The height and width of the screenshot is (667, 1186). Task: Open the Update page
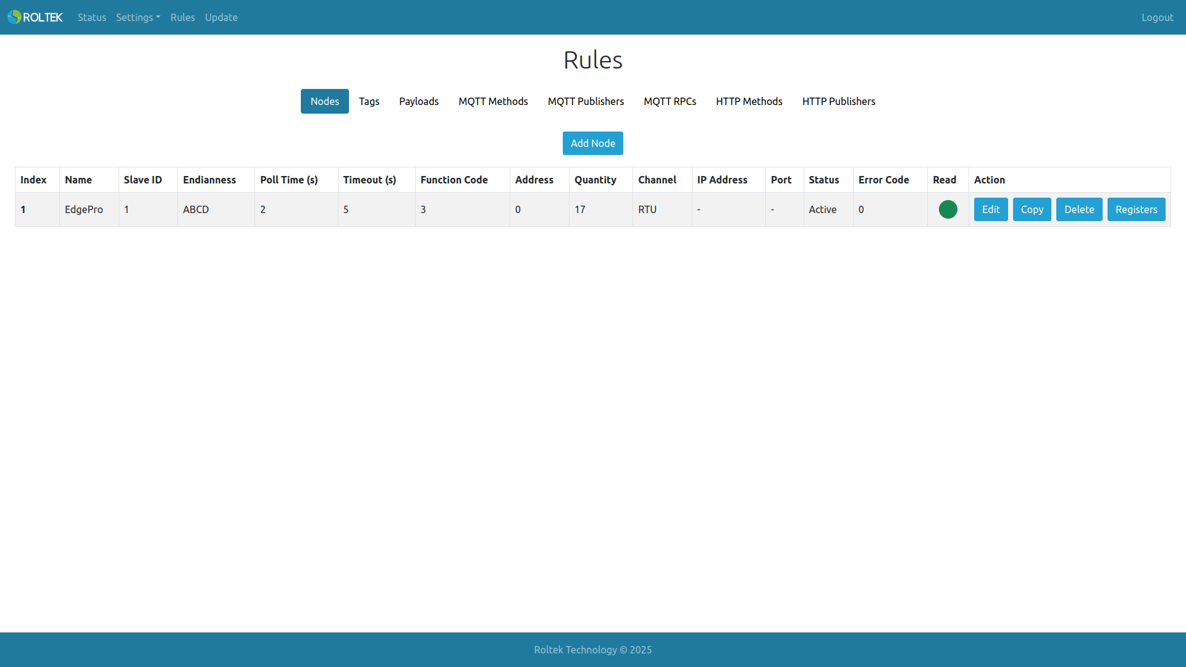tap(221, 17)
